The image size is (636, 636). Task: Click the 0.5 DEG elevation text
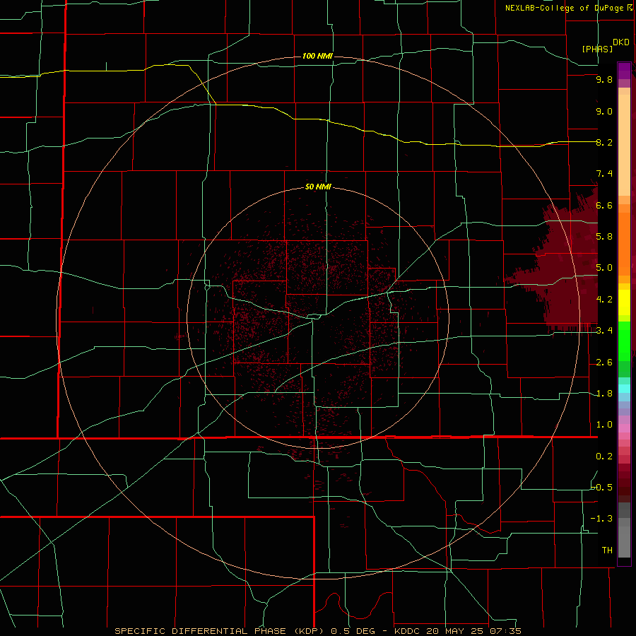click(356, 631)
